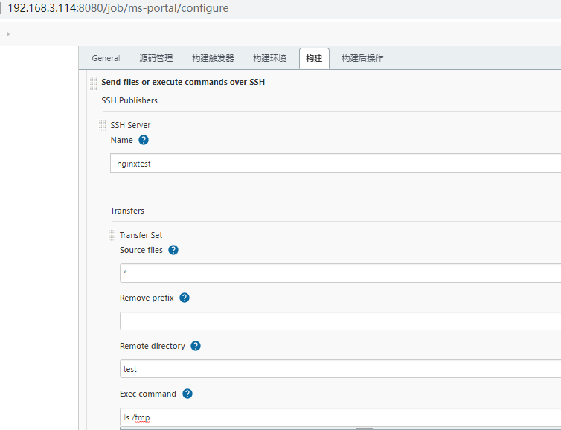Open the 源码管理 tab
Viewport: 561px width, 430px height.
pyautogui.click(x=156, y=58)
